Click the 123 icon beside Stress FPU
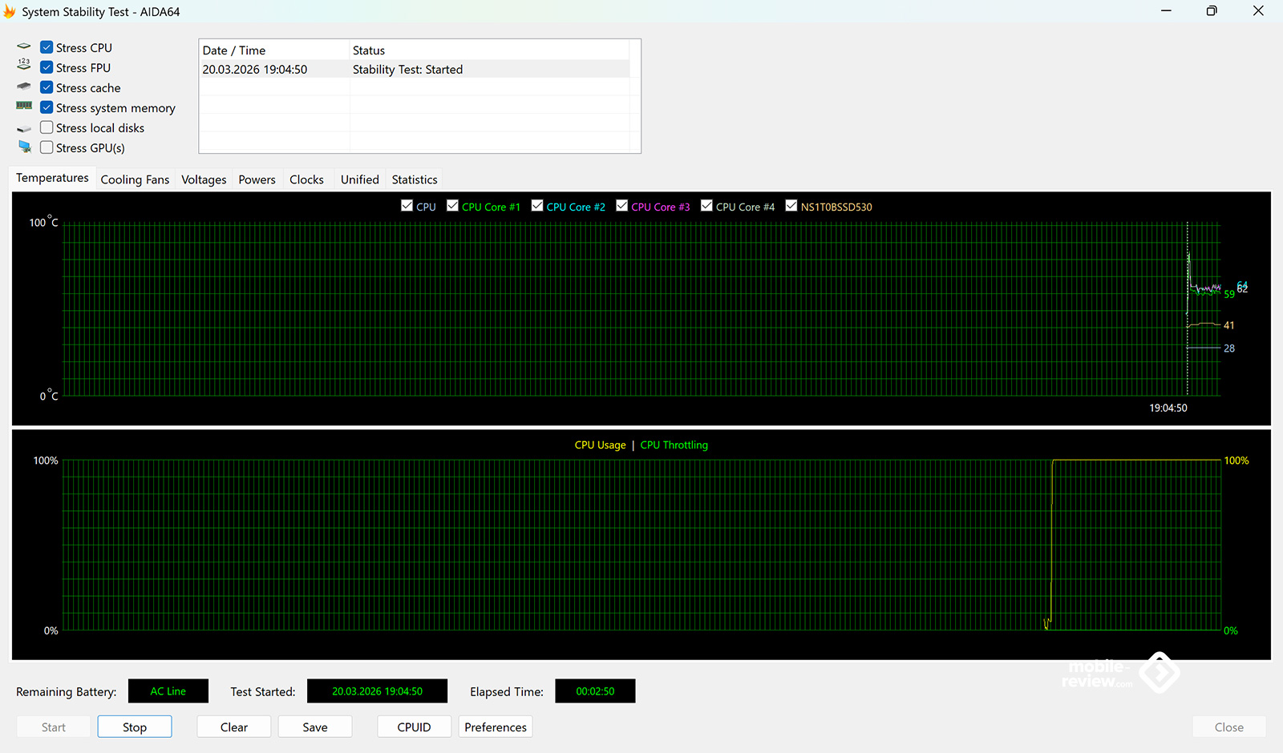Image resolution: width=1283 pixels, height=753 pixels. pyautogui.click(x=24, y=65)
